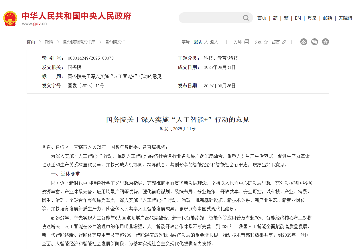
Task: Click the 留言 comment link
Action: 276,42
